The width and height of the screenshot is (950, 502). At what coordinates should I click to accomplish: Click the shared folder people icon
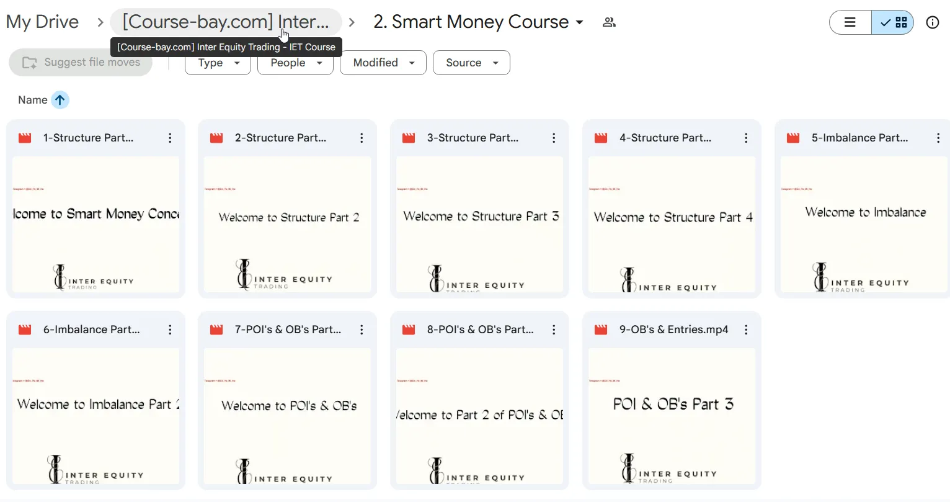[x=609, y=22]
